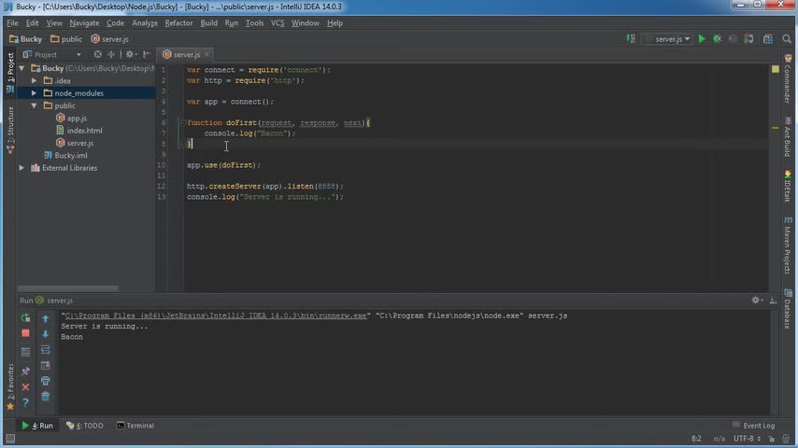Open Project panel settings gear
Screen dimensions: 798x448
coord(130,54)
